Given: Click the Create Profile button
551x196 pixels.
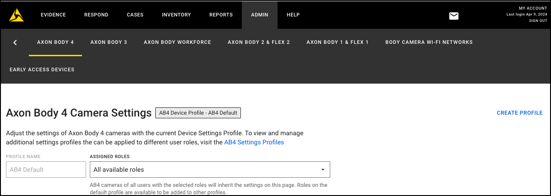Looking at the screenshot, I should (x=519, y=113).
